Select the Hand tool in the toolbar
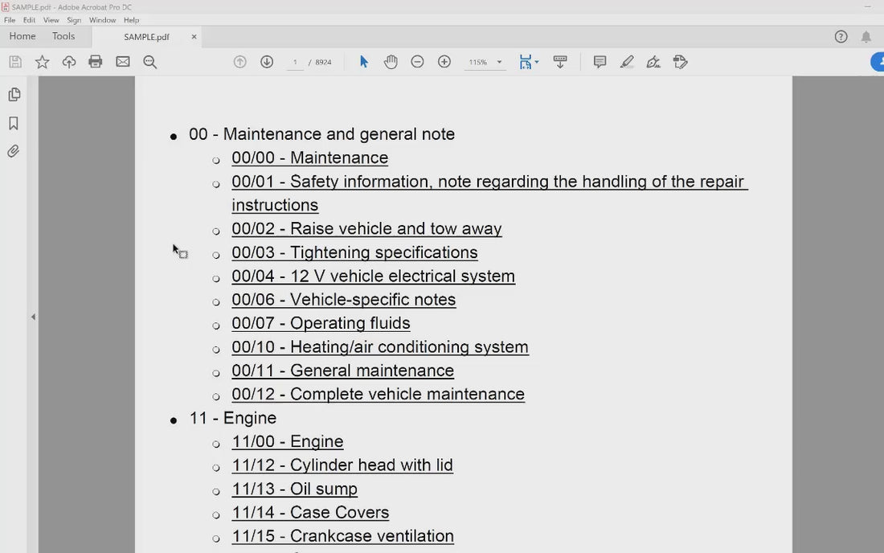This screenshot has width=884, height=553. tap(391, 61)
